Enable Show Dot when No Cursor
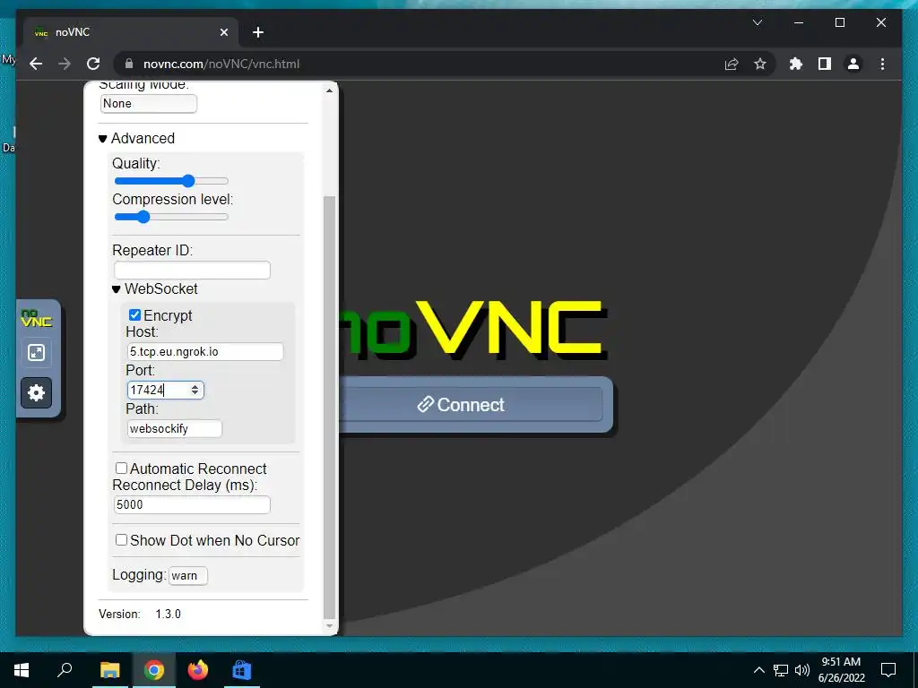The width and height of the screenshot is (918, 688). click(x=121, y=539)
